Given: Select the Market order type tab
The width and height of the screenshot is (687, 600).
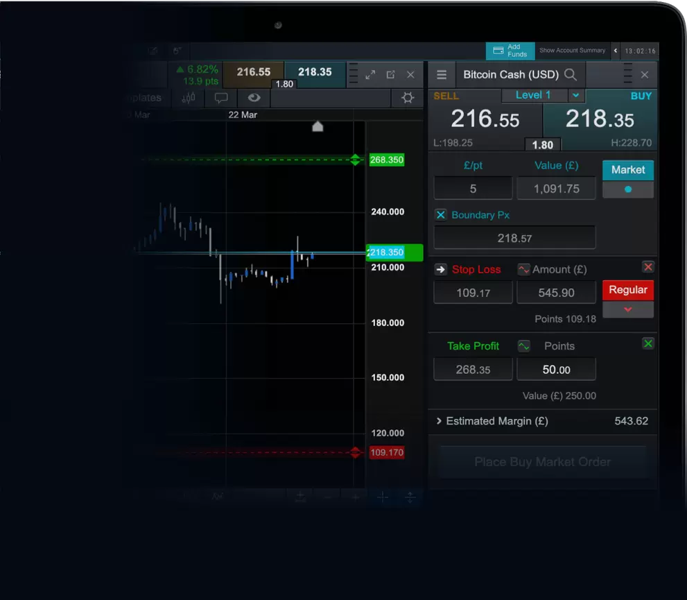Looking at the screenshot, I should (x=627, y=170).
